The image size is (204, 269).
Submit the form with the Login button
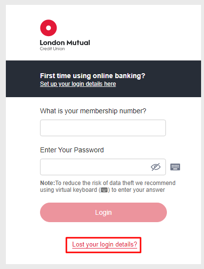(103, 212)
